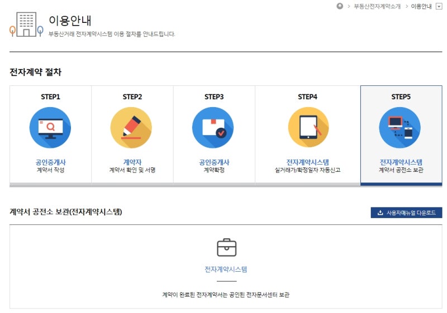Click 계약서 확인 및 서명 text
The width and height of the screenshot is (447, 313).
(132, 170)
